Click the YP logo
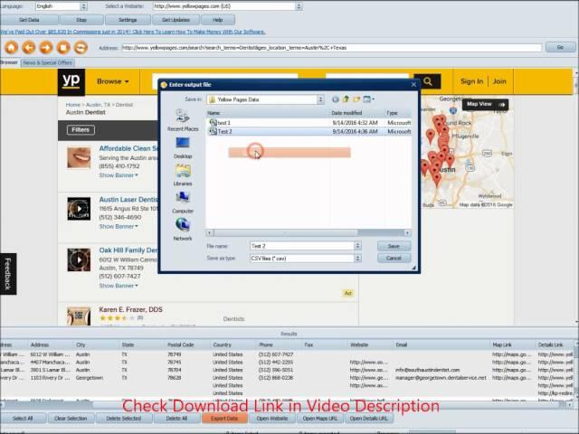The image size is (579, 434). (x=71, y=82)
